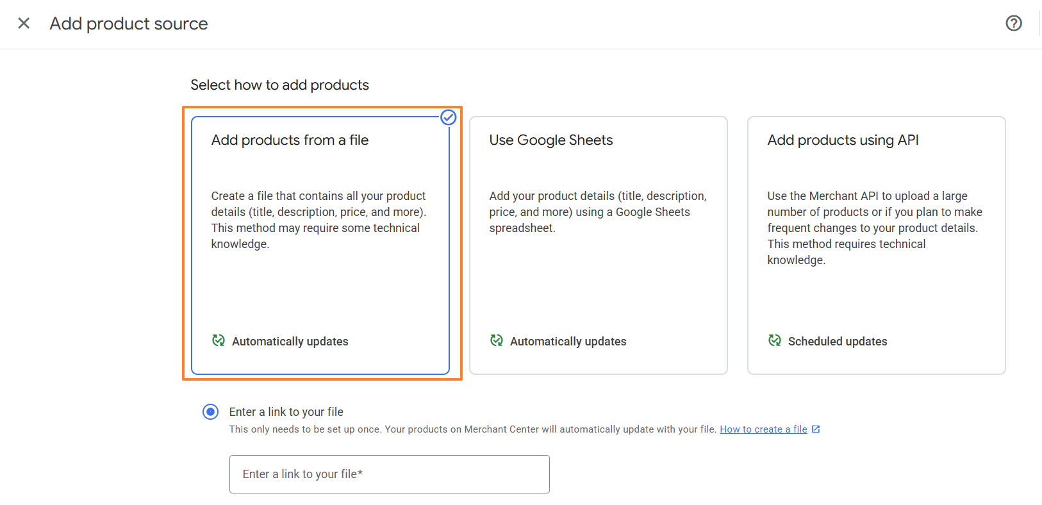This screenshot has width=1042, height=505.
Task: Click sync icon in Google Sheets card
Action: pyautogui.click(x=497, y=340)
